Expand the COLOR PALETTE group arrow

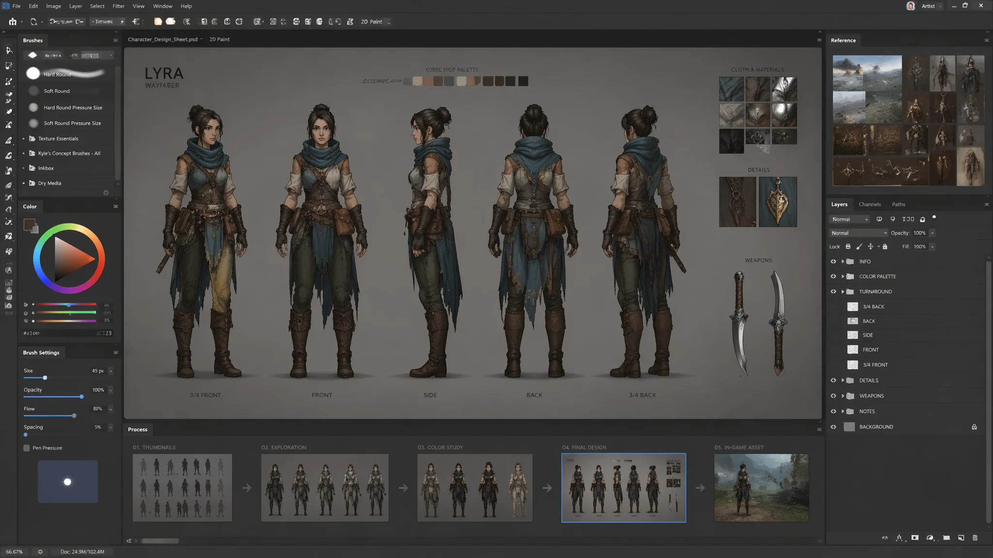click(843, 277)
